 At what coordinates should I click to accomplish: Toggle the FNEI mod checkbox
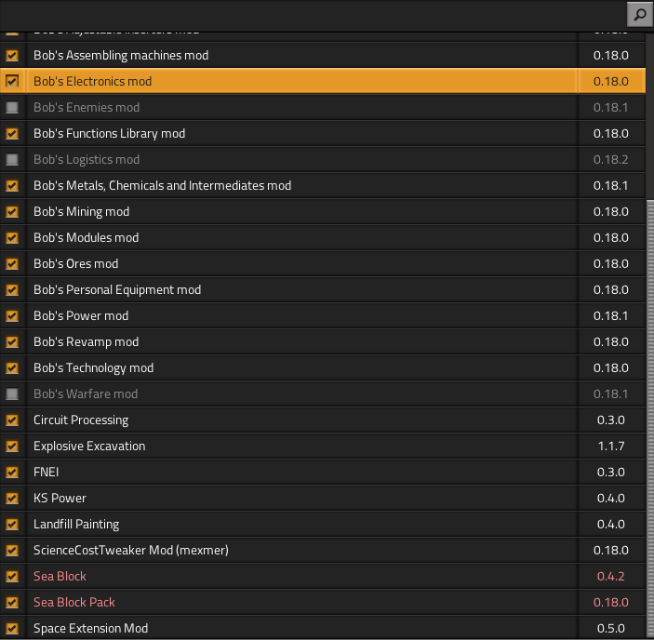click(12, 473)
